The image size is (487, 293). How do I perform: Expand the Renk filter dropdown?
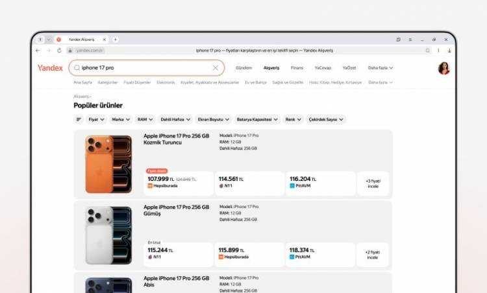(293, 119)
